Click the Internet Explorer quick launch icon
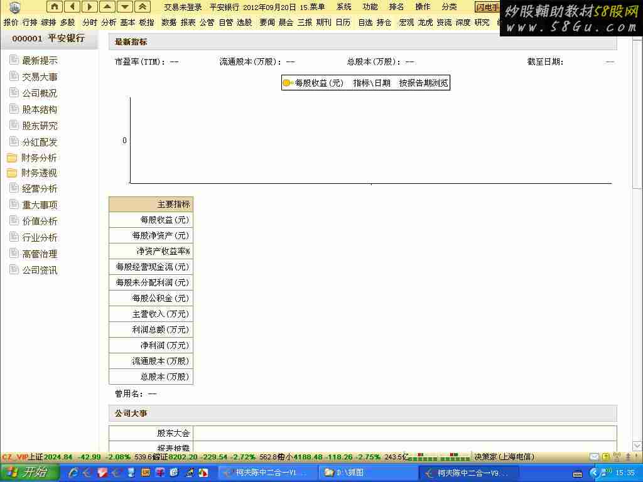 (73, 473)
